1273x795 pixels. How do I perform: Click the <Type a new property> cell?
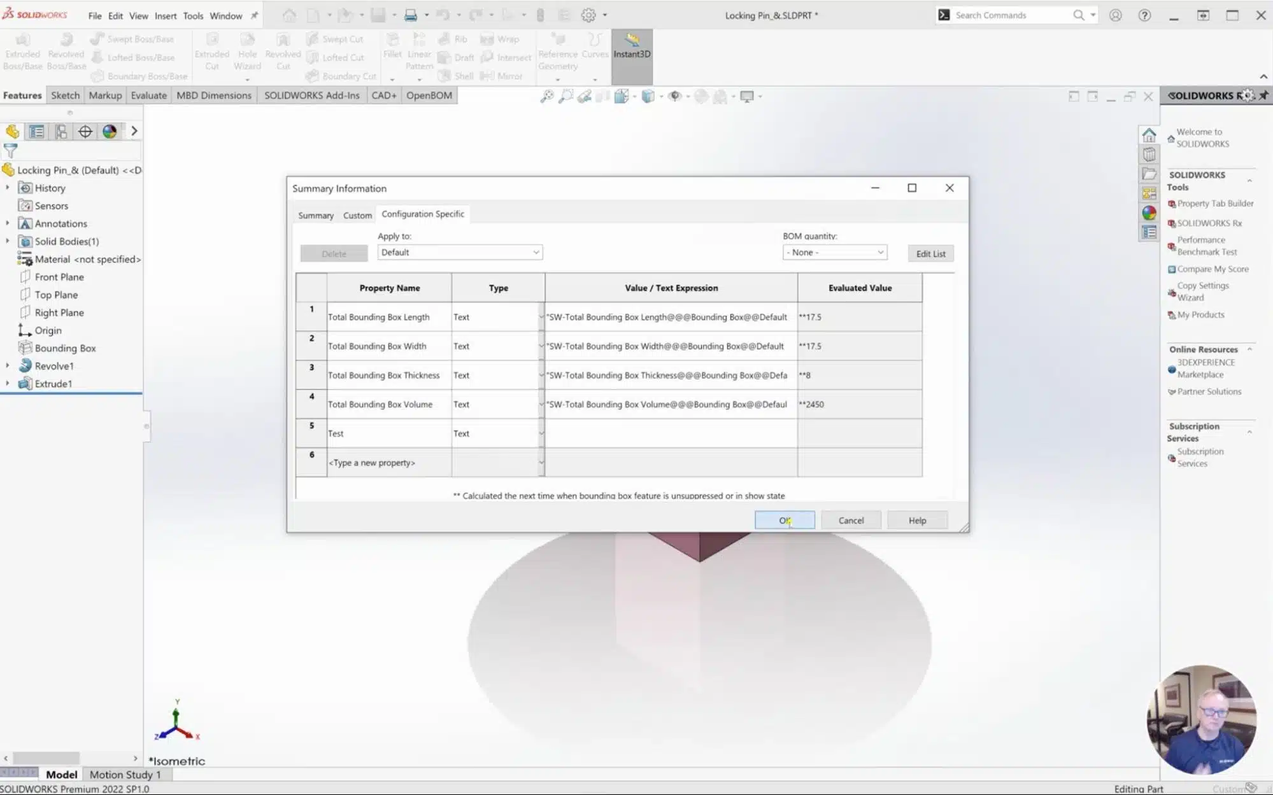389,463
